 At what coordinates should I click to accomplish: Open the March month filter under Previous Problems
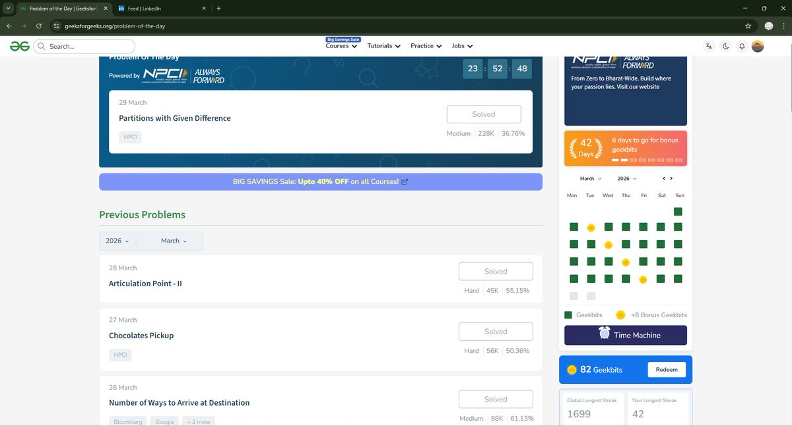click(174, 241)
